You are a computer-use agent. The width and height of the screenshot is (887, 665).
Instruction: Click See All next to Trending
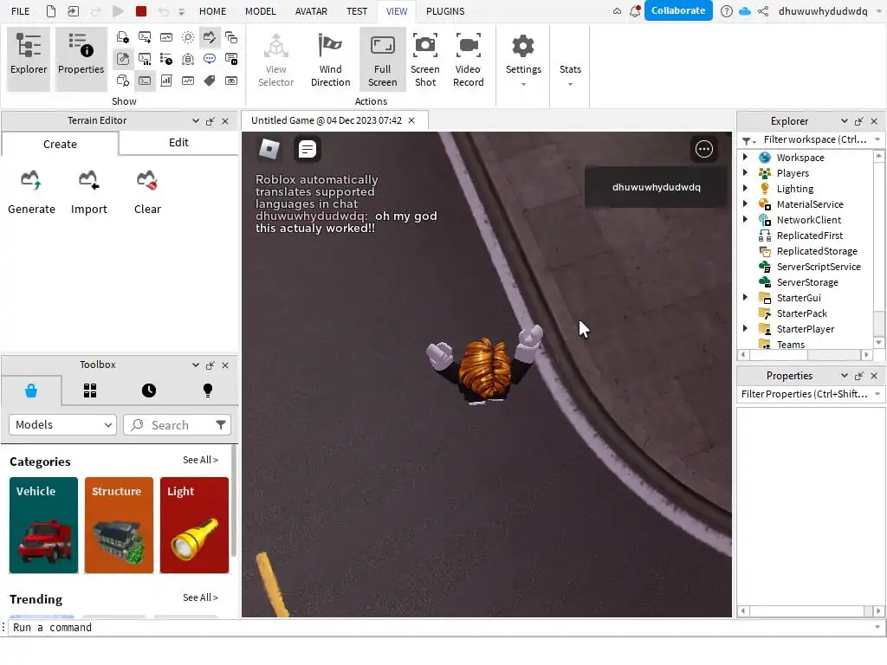pos(200,597)
